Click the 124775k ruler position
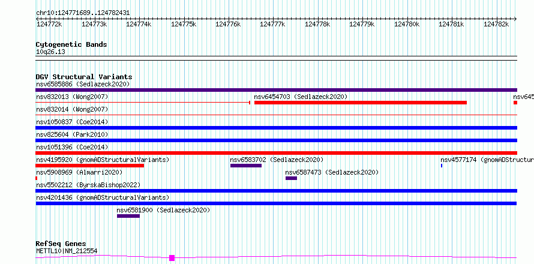Image resolution: width=534 pixels, height=264 pixels. click(184, 24)
